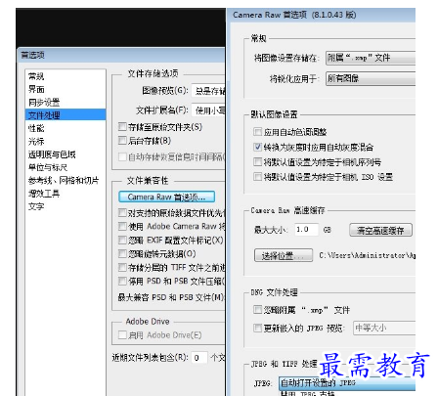Toggle 使用 Adobe Camera Raw checkbox
This screenshot has height=396, width=438.
[122, 226]
